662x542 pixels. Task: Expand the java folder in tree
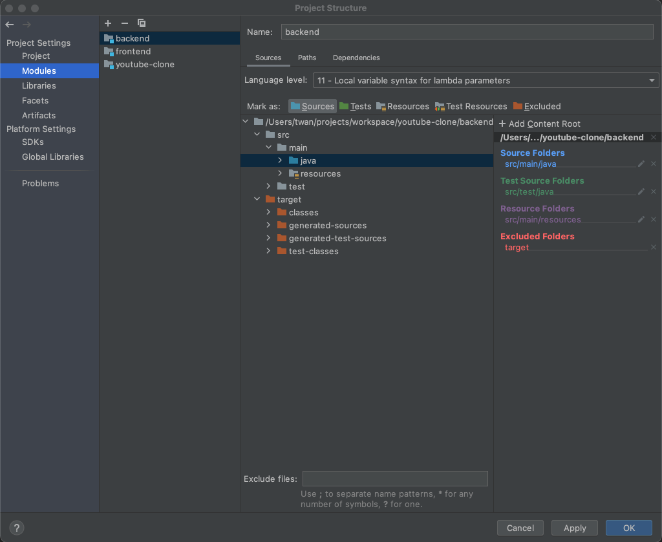[x=280, y=160]
